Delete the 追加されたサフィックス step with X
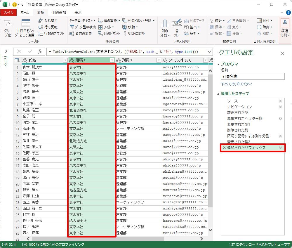292x248 pixels. coord(224,148)
